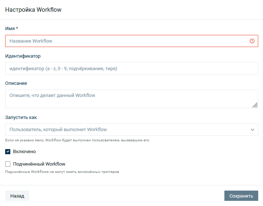
Task: Click the red error icon in name field
Action: tap(252, 41)
